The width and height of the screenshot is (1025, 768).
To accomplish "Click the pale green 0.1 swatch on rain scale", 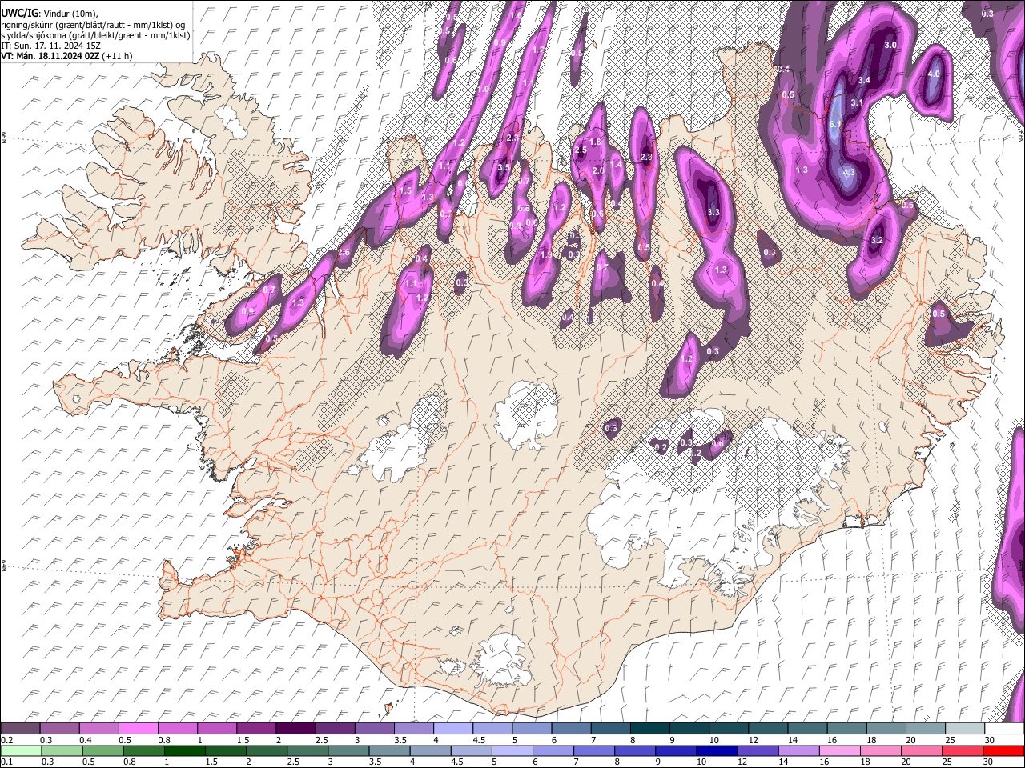I will pyautogui.click(x=20, y=750).
